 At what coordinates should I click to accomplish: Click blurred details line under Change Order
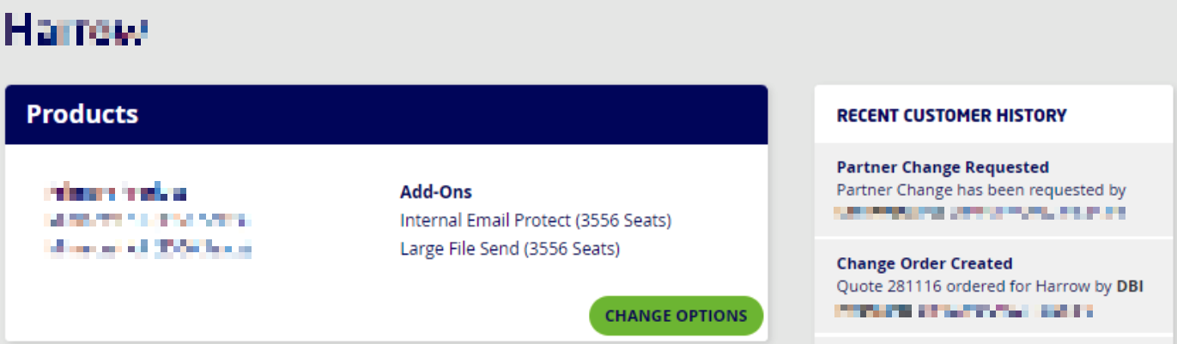click(x=965, y=310)
